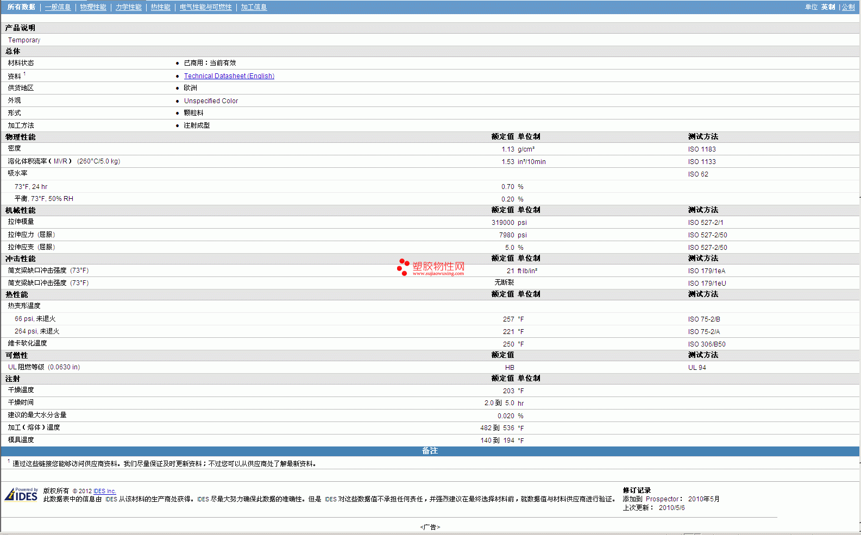Follow the IDES Inc. copyright link
Viewport: 861px width, 535px height.
pyautogui.click(x=104, y=491)
